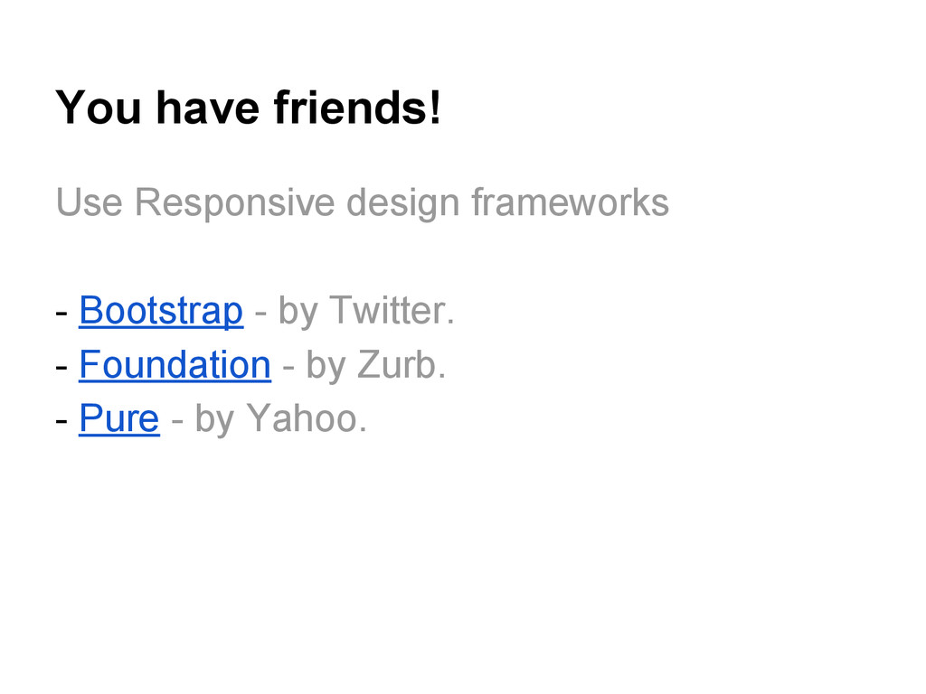This screenshot has width=926, height=694.
Task: Click the word 'Yahoo' after Pure
Action: (300, 418)
